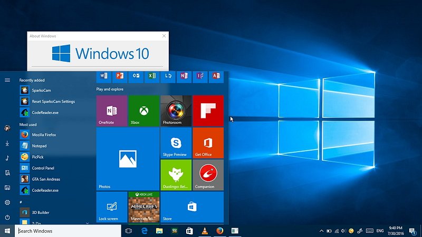Screen dimensions: 422x237
Task: Launch the large OneNote tile
Action: [x=112, y=111]
